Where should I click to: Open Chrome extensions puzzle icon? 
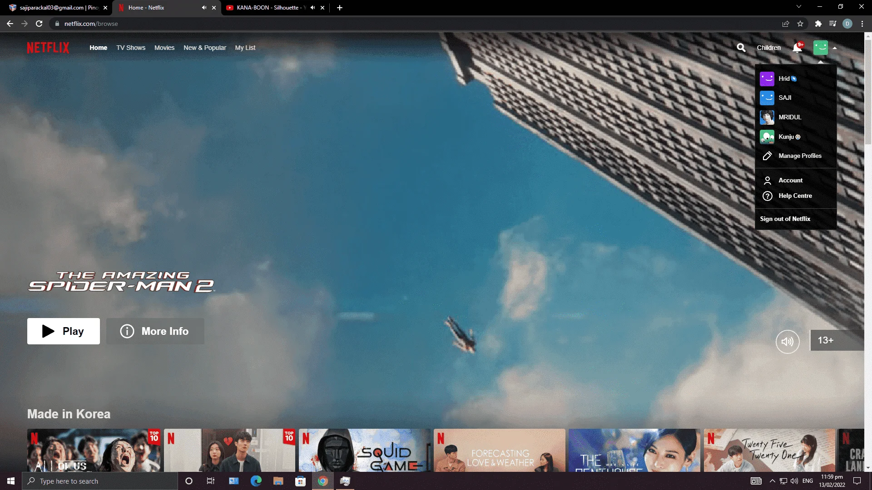(818, 24)
